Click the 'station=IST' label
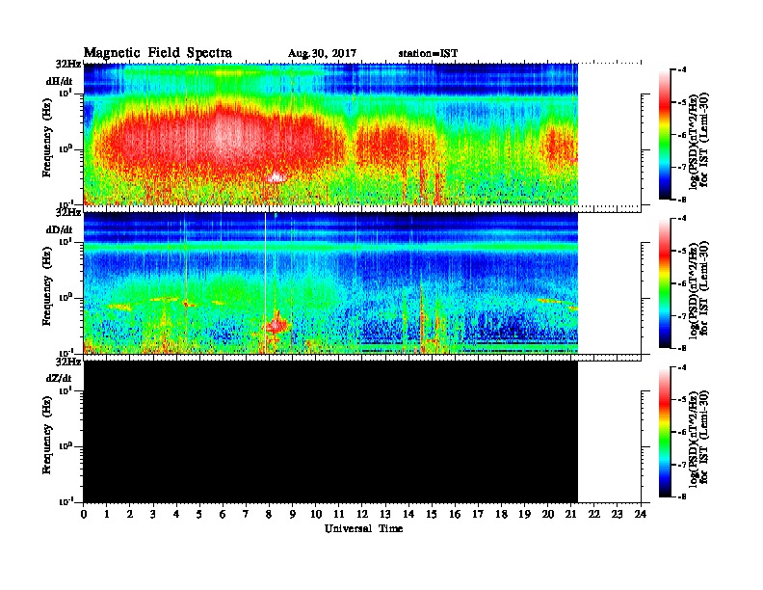 [428, 54]
